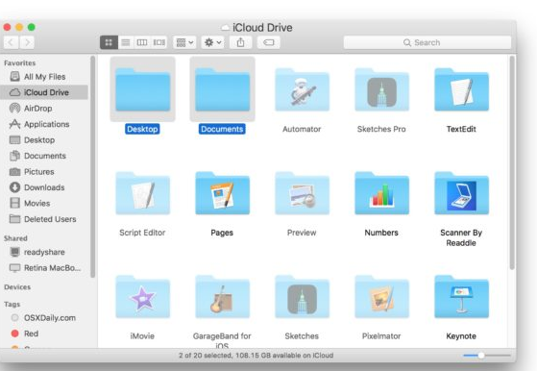Open the Scanner By Readdle folder

click(x=461, y=193)
